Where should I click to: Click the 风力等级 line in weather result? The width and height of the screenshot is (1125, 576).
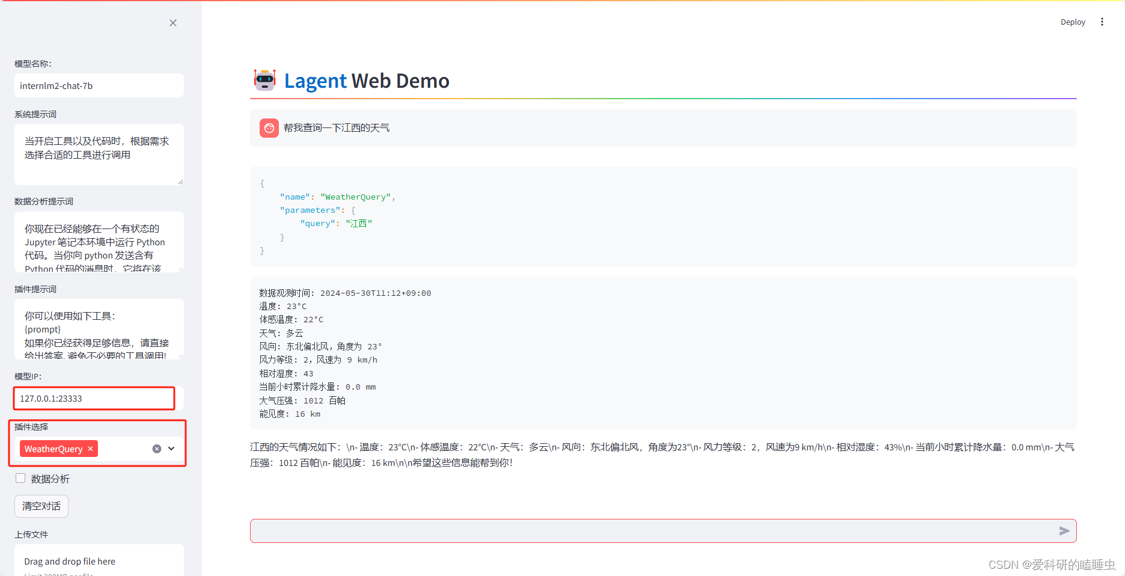pyautogui.click(x=319, y=360)
